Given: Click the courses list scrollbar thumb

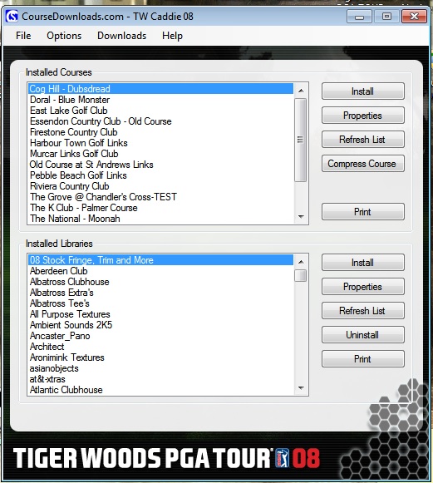Looking at the screenshot, I should pos(301,140).
